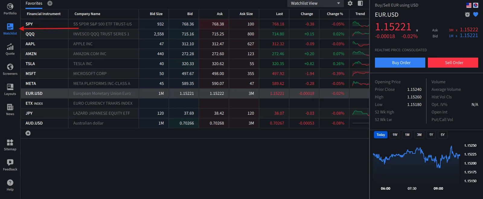Viewport: 483px width, 199px height.
Task: Select the MSFT row symbol
Action: tap(30, 74)
